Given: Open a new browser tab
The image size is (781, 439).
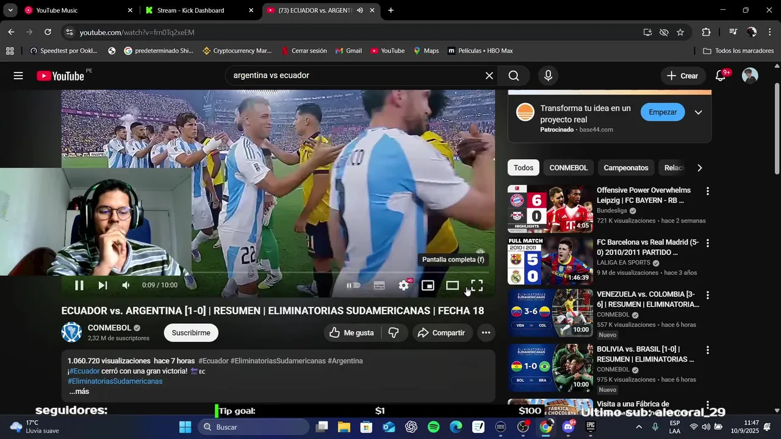Looking at the screenshot, I should coord(390,10).
